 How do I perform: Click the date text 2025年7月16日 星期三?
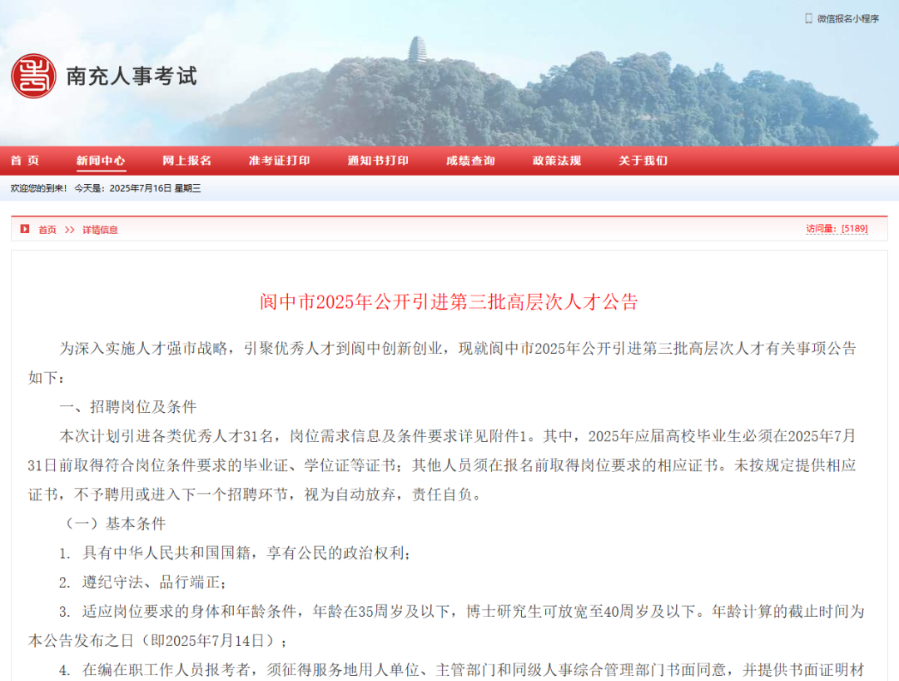(x=155, y=188)
